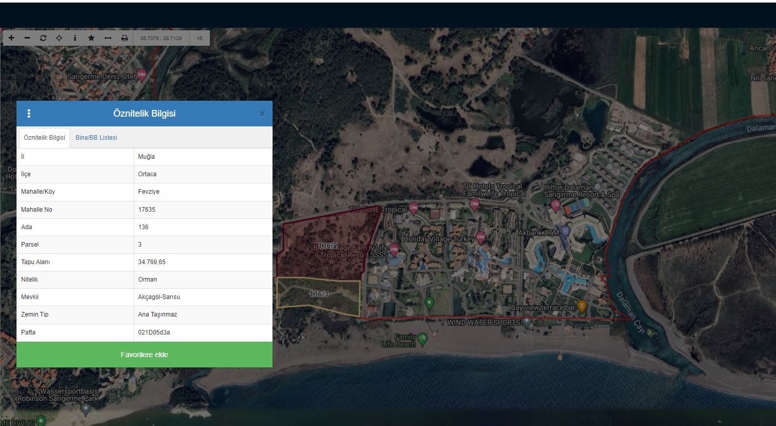Click the Family Life Tropical Resort pin
Viewport: 776px width, 426px height.
pos(394,250)
